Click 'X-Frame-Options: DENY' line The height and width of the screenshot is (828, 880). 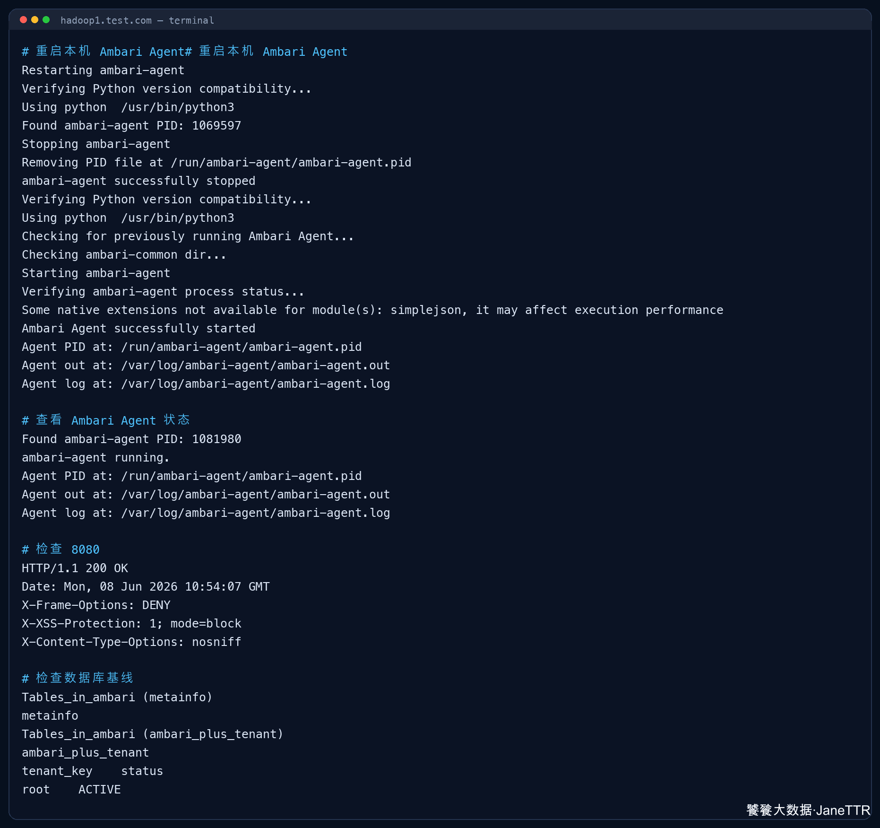(x=96, y=605)
